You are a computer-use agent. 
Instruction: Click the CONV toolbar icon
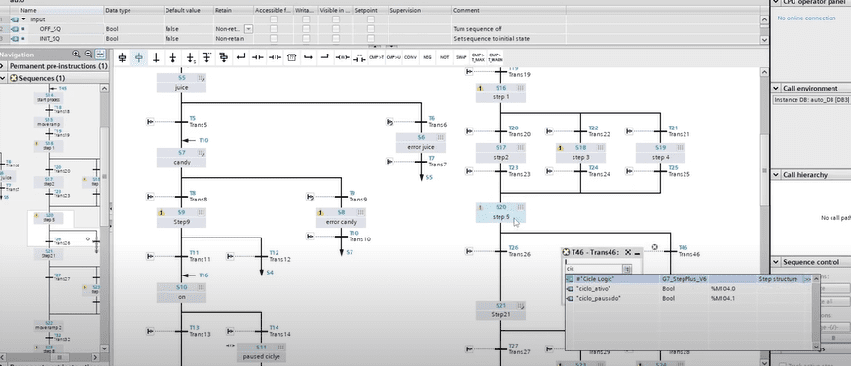(x=410, y=56)
